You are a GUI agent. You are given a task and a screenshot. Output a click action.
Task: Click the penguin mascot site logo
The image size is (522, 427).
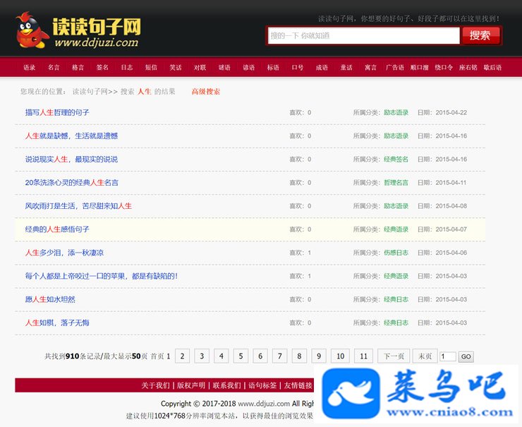pyautogui.click(x=32, y=30)
